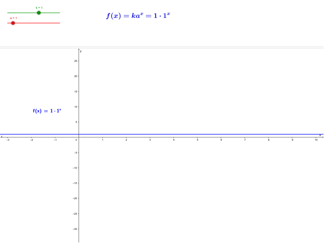324x243 pixels.
Task: Click y-axis tick value 25
Action: (x=76, y=61)
